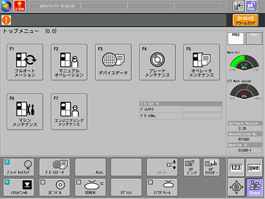The width and height of the screenshot is (265, 199).
Task: Open F7 Engineering Maintenance menu
Action: (69, 112)
